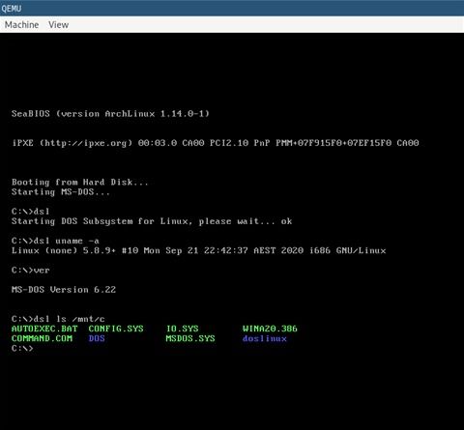
Task: Click the 'MS-DOS Version 6.22' line
Action: (x=64, y=290)
